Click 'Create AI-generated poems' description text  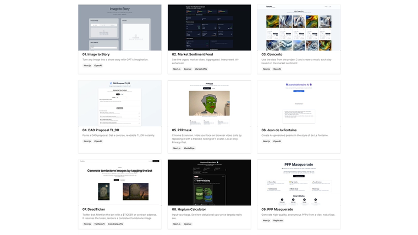295,136
